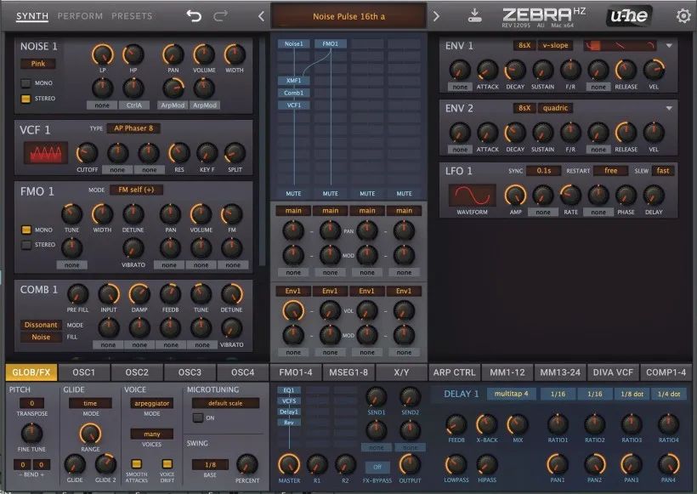Click DELAY 1 multitap 4 mode button
Viewport: 697px width, 494px height.
point(511,394)
